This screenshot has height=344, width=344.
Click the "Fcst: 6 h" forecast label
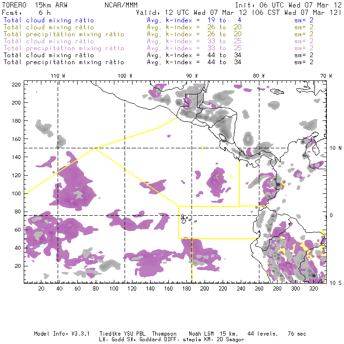point(26,13)
